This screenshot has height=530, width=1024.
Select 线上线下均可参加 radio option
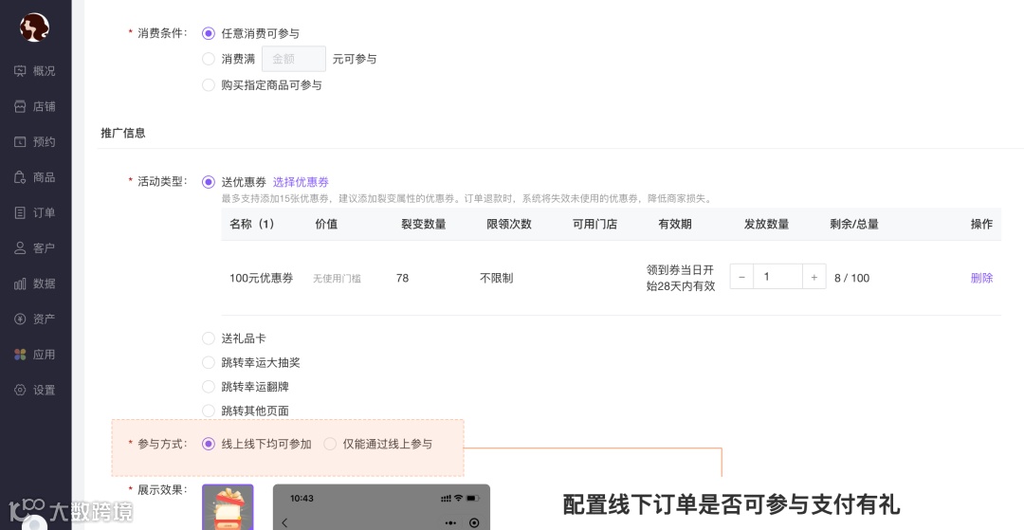tap(209, 444)
